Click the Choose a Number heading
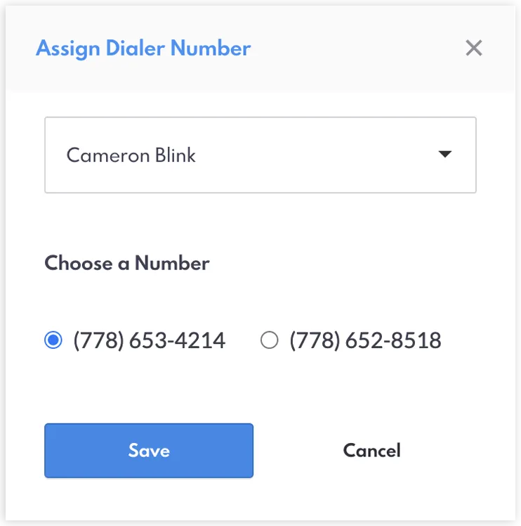Viewport: 521px width, 526px height. pyautogui.click(x=127, y=263)
